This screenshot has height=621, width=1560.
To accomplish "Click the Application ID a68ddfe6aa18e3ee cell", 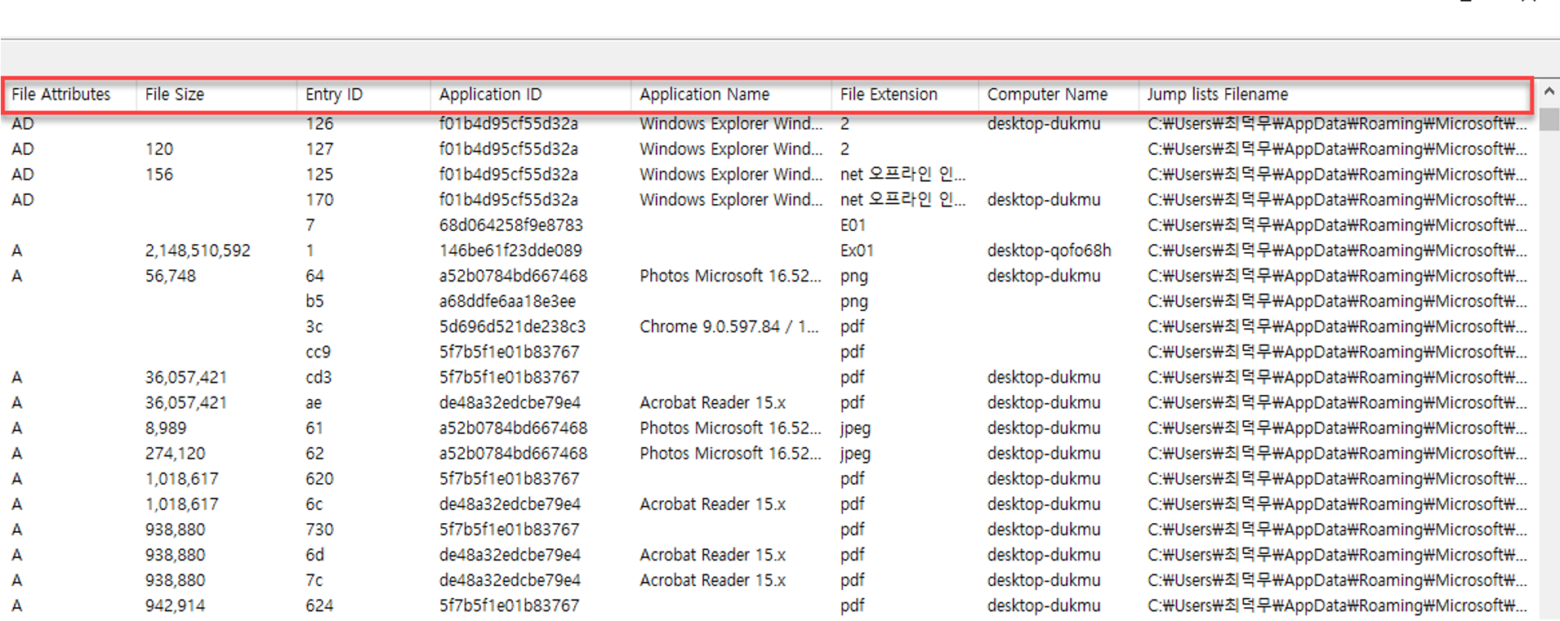I will pos(507,301).
